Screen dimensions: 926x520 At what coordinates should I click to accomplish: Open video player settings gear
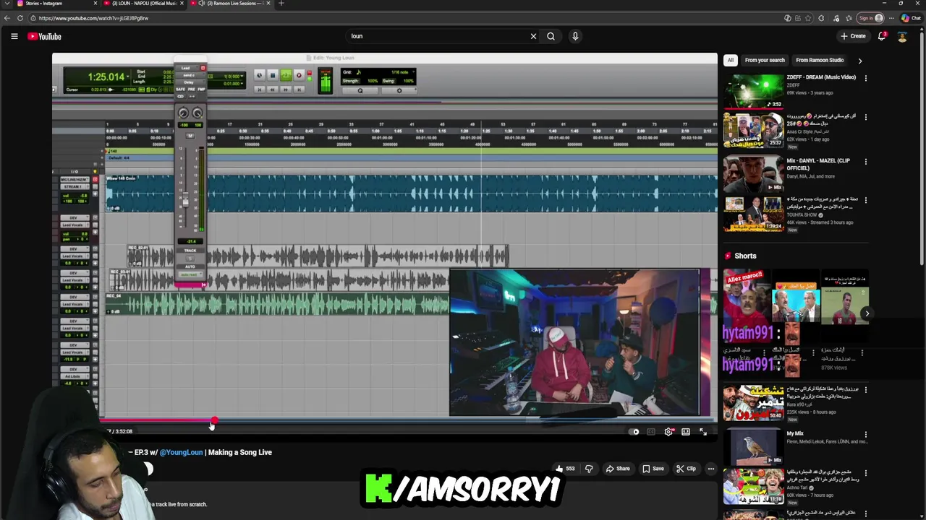tap(668, 432)
